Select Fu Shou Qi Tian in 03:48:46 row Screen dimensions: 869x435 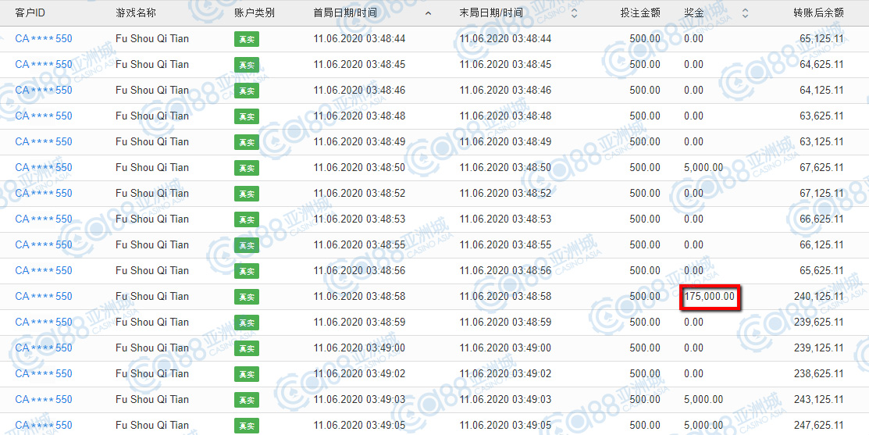tap(152, 91)
